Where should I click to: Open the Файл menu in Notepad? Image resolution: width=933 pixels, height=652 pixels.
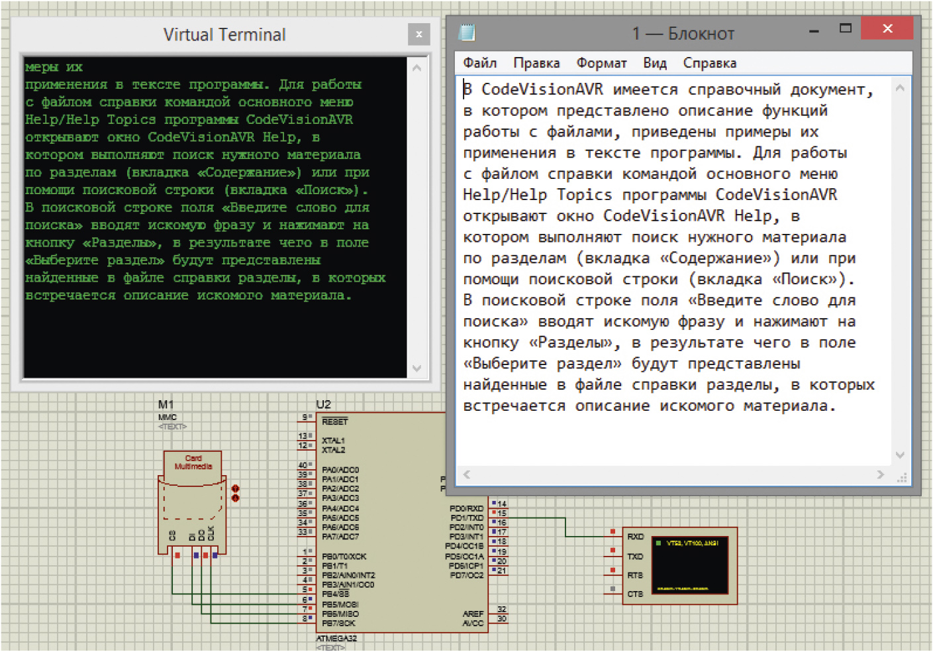tap(479, 63)
